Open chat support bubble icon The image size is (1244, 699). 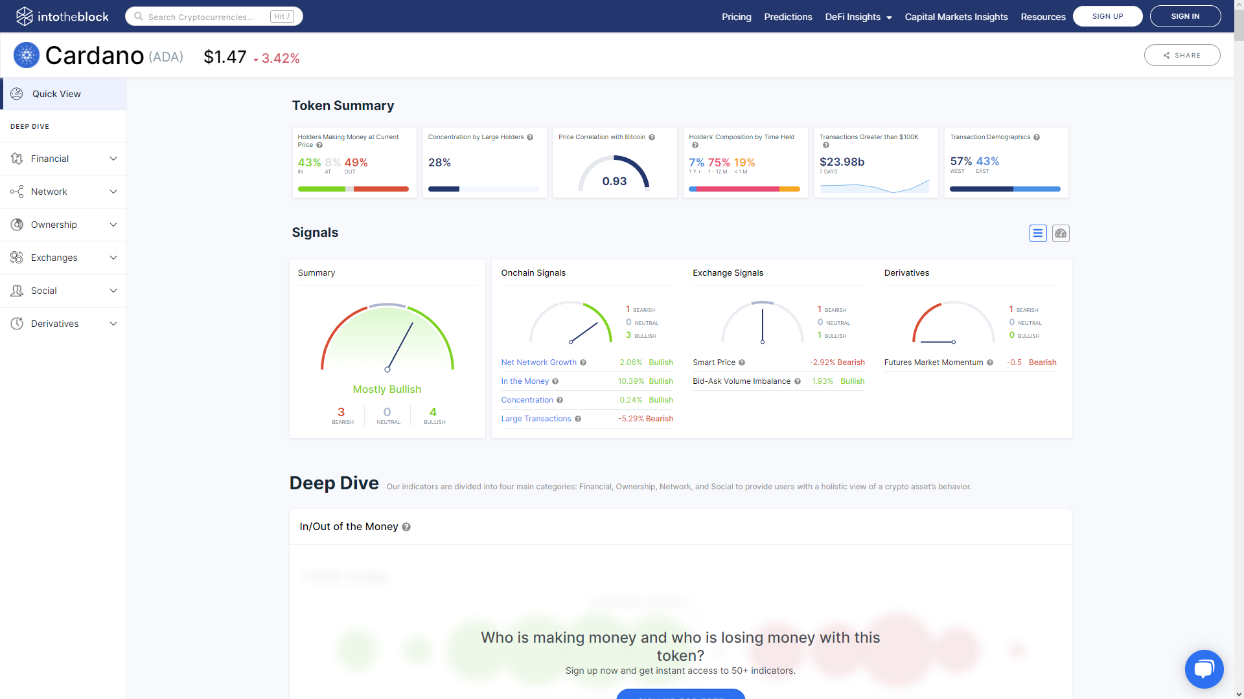coord(1204,669)
